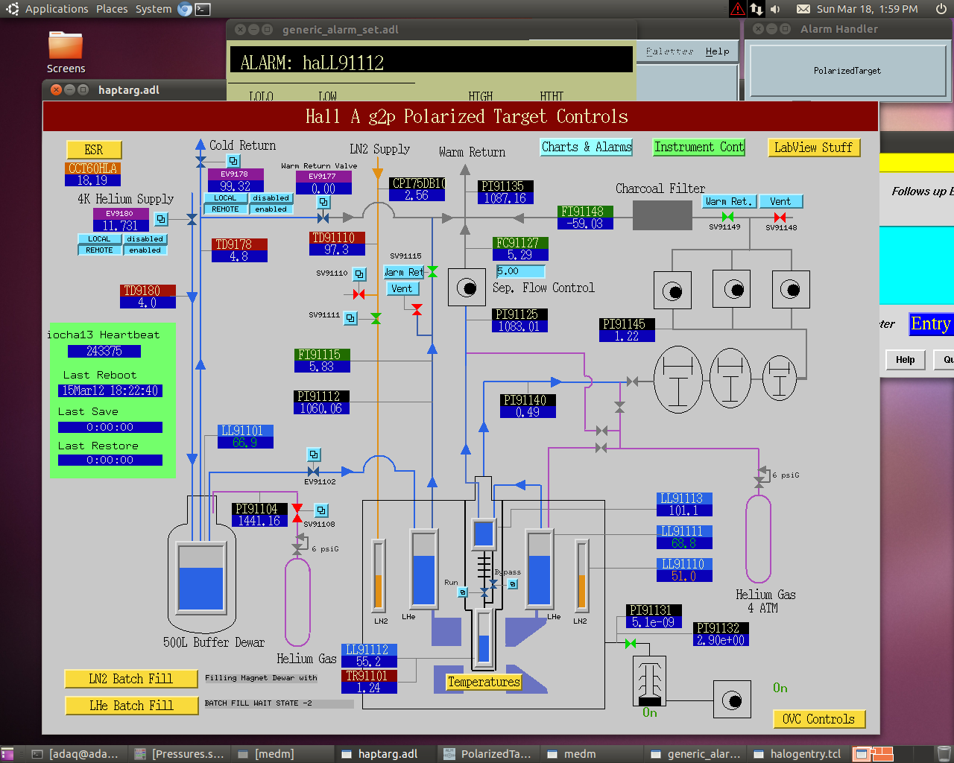The image size is (954, 763).
Task: Set EV9178 state to disabled
Action: pyautogui.click(x=271, y=198)
